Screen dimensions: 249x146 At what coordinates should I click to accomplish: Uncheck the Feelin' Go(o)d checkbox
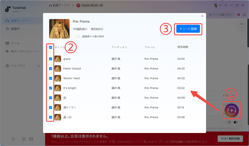click(51, 69)
